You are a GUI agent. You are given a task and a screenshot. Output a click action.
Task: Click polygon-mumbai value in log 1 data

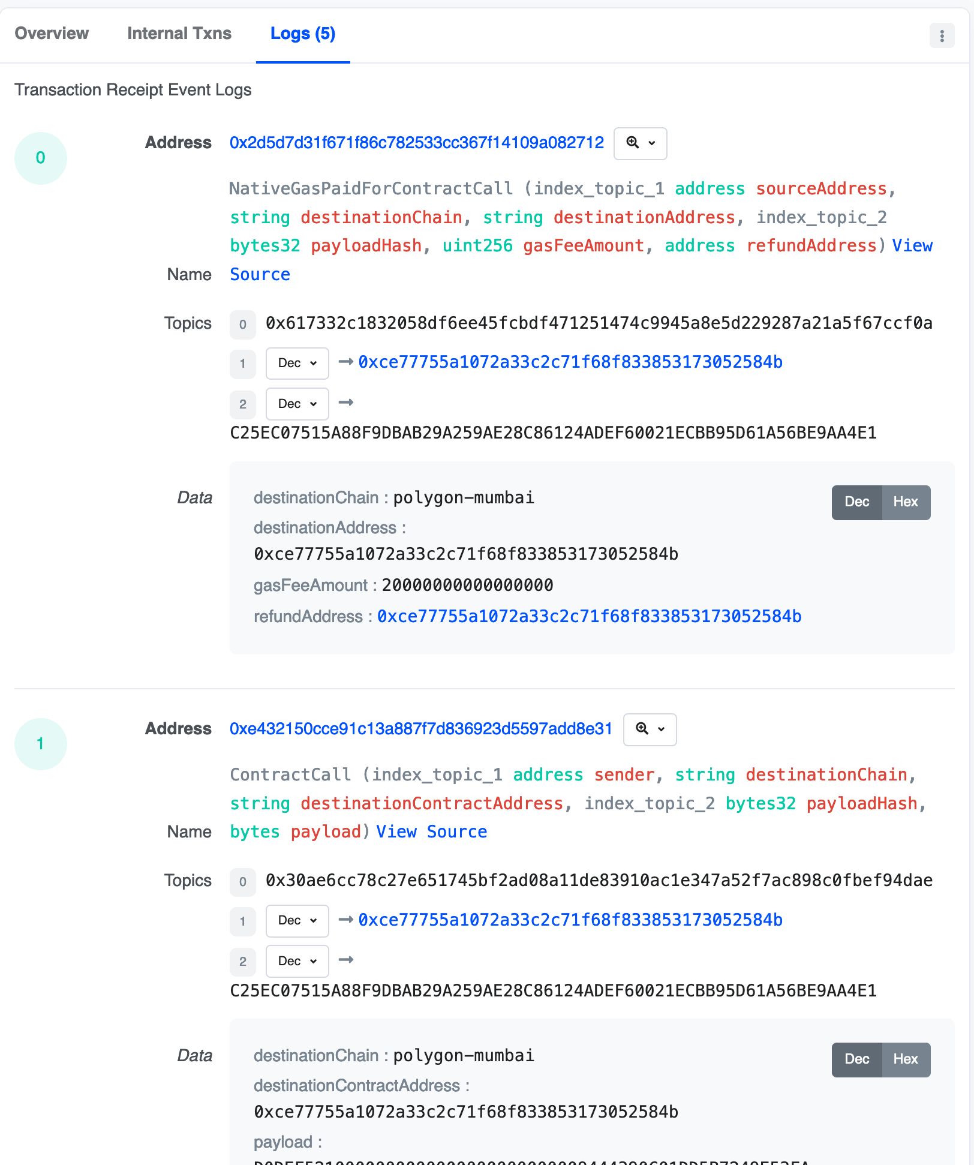coord(464,1056)
